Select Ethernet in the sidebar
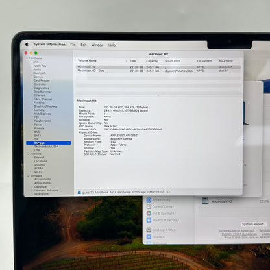The height and width of the screenshot is (270, 270). point(39,95)
